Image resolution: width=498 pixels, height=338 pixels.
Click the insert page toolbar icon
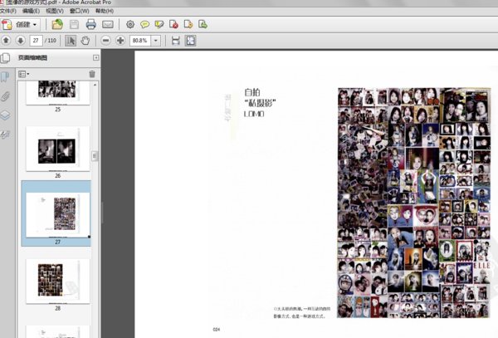click(x=203, y=24)
